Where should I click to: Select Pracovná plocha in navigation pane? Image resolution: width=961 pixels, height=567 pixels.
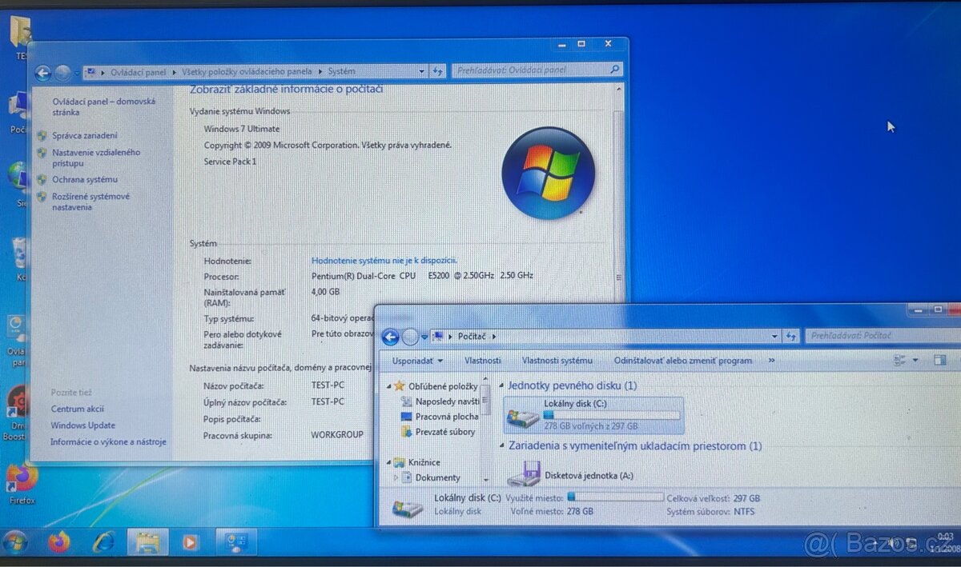click(x=439, y=417)
